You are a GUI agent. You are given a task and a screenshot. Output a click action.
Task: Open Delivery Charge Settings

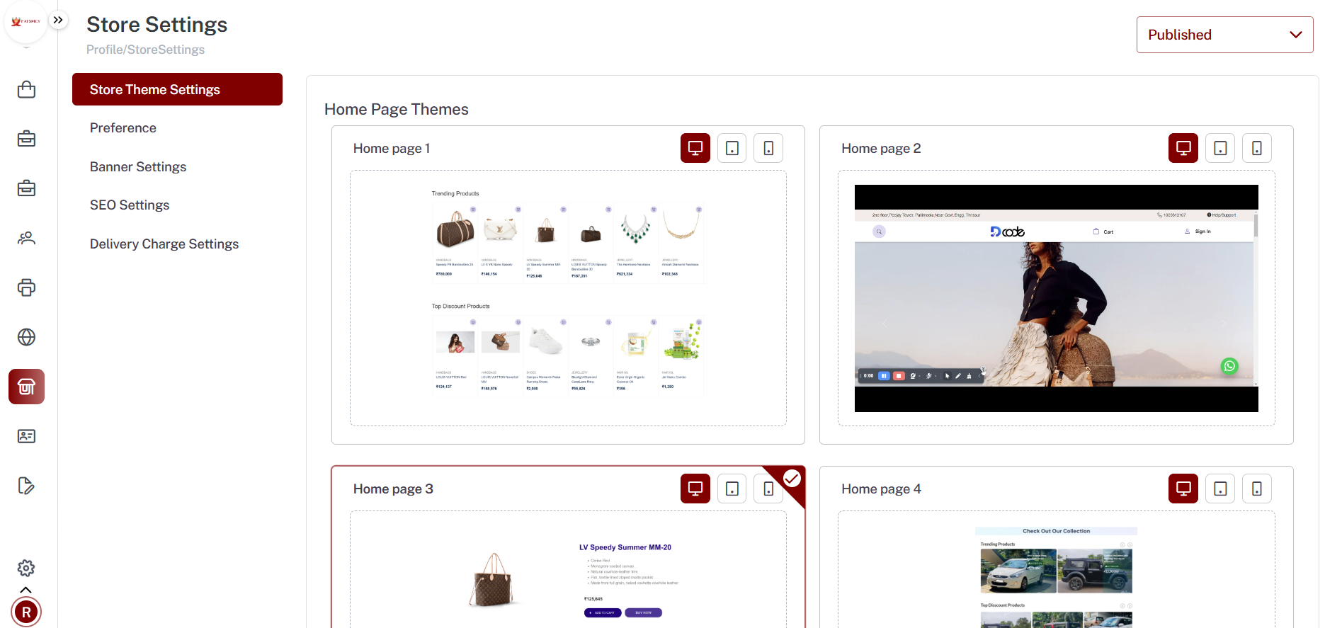click(x=164, y=244)
